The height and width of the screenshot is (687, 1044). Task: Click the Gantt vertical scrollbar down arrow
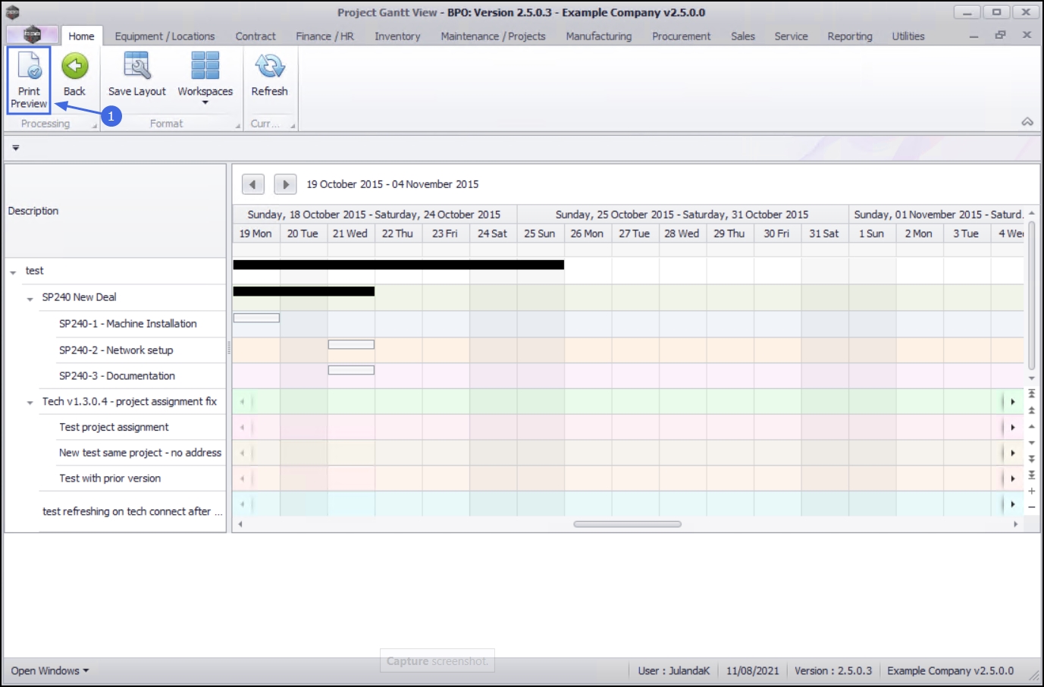point(1031,378)
